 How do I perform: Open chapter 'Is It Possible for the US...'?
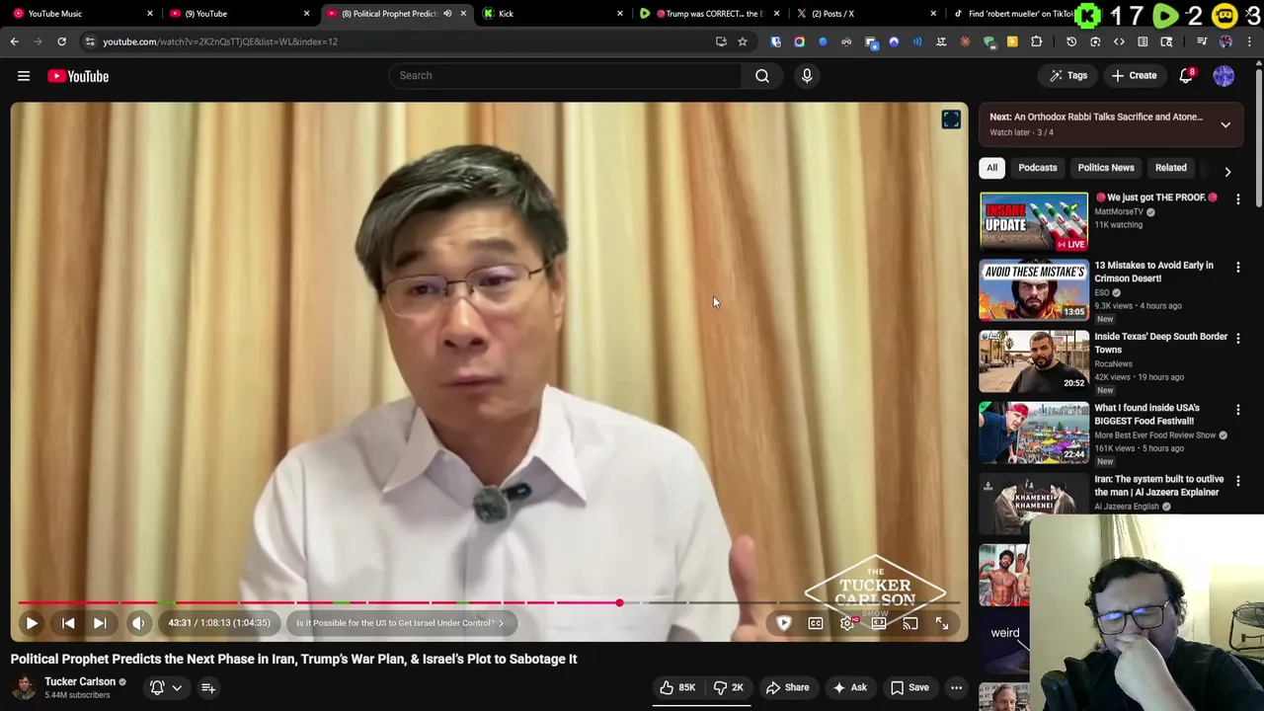pyautogui.click(x=399, y=623)
